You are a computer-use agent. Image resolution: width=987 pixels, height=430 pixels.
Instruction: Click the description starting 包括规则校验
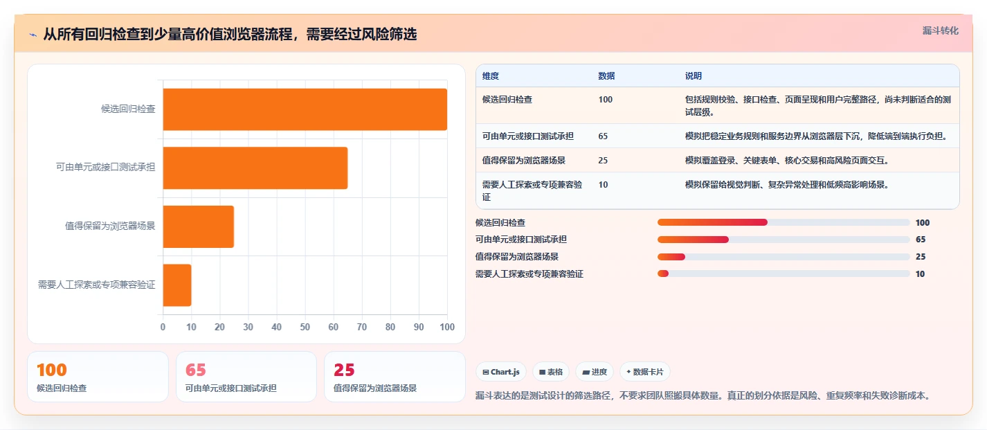(818, 106)
